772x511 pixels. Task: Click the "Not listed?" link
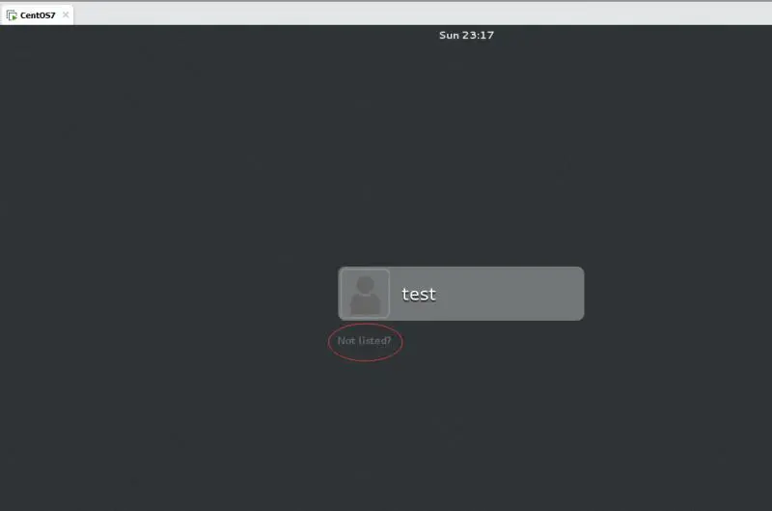tap(365, 340)
